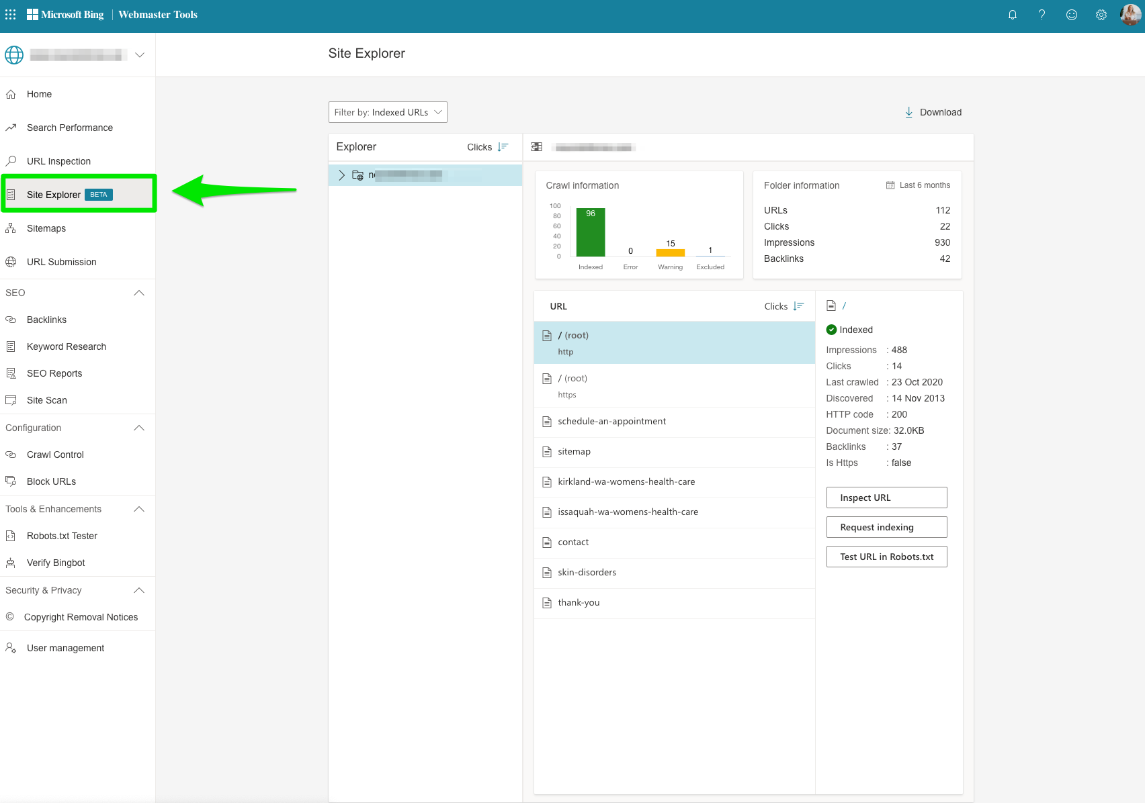Image resolution: width=1145 pixels, height=803 pixels.
Task: Open the Microsoft apps grid launcher
Action: coord(10,14)
